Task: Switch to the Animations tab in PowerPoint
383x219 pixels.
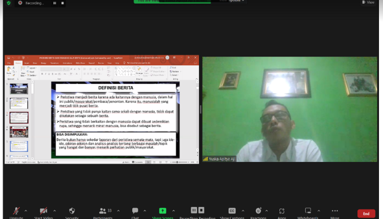Action: click(x=67, y=63)
